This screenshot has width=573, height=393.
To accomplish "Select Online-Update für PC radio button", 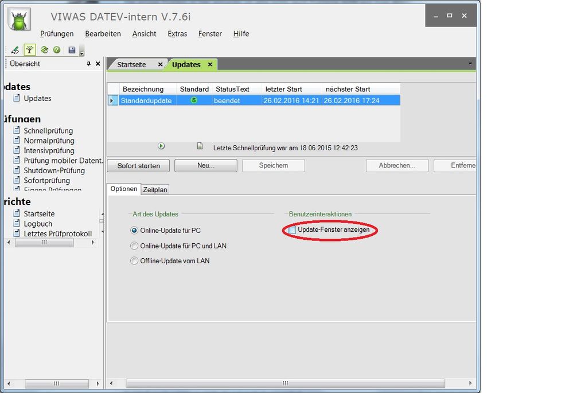I will click(134, 230).
